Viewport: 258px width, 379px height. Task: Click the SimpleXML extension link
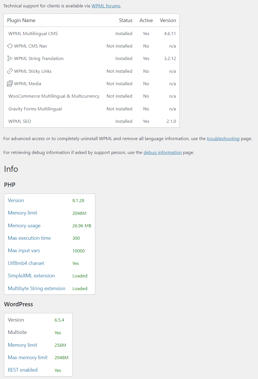tap(31, 276)
